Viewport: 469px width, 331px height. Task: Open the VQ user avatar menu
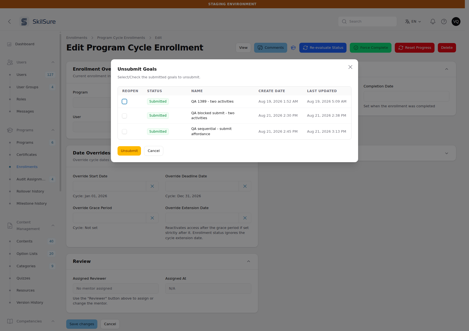[456, 22]
